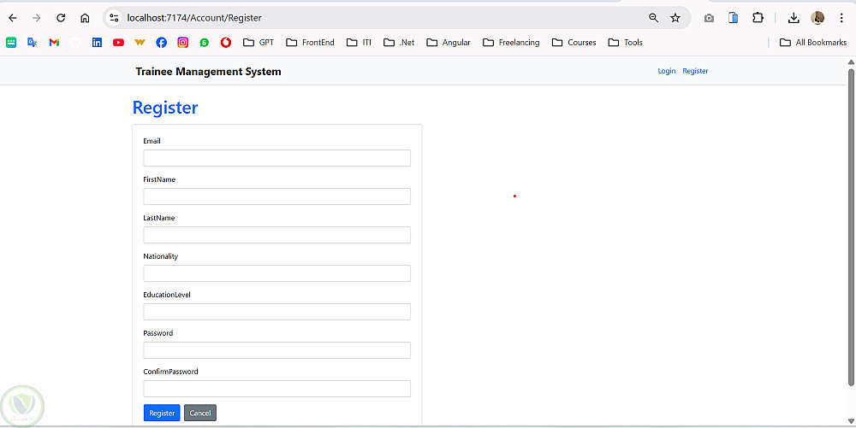Expand the ITI bookmarks folder
The height and width of the screenshot is (428, 856).
point(360,43)
